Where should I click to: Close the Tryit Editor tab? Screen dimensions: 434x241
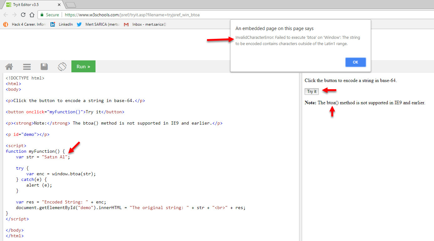[x=59, y=5]
